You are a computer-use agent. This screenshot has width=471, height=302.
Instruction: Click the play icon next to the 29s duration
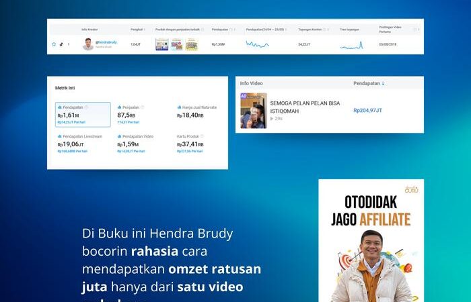pyautogui.click(x=272, y=118)
